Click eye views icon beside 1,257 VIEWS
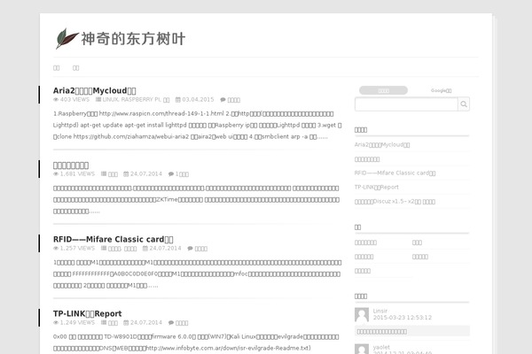 [56, 249]
